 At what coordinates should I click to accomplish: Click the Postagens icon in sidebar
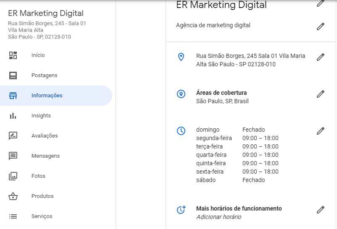[13, 75]
